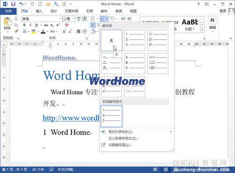Image resolution: width=235 pixels, height=173 pixels.
Task: Toggle Italic formatting
Action: click(31, 25)
